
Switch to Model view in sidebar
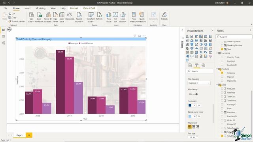(4, 43)
